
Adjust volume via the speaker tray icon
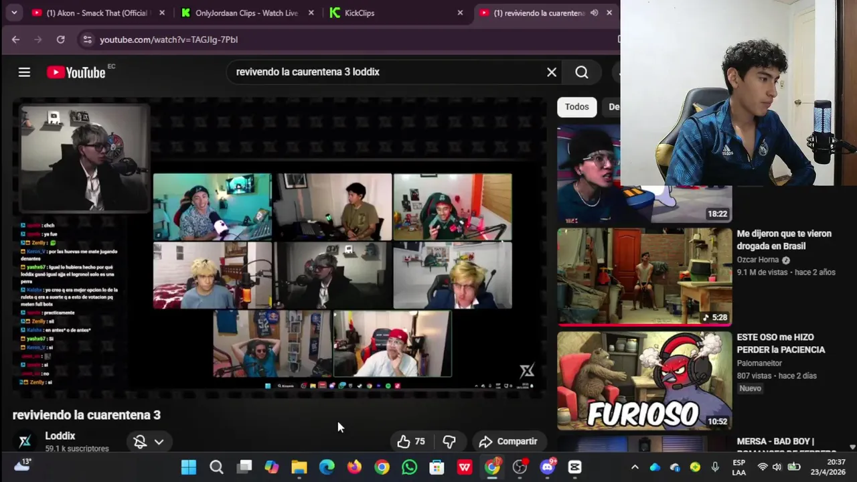pos(777,467)
